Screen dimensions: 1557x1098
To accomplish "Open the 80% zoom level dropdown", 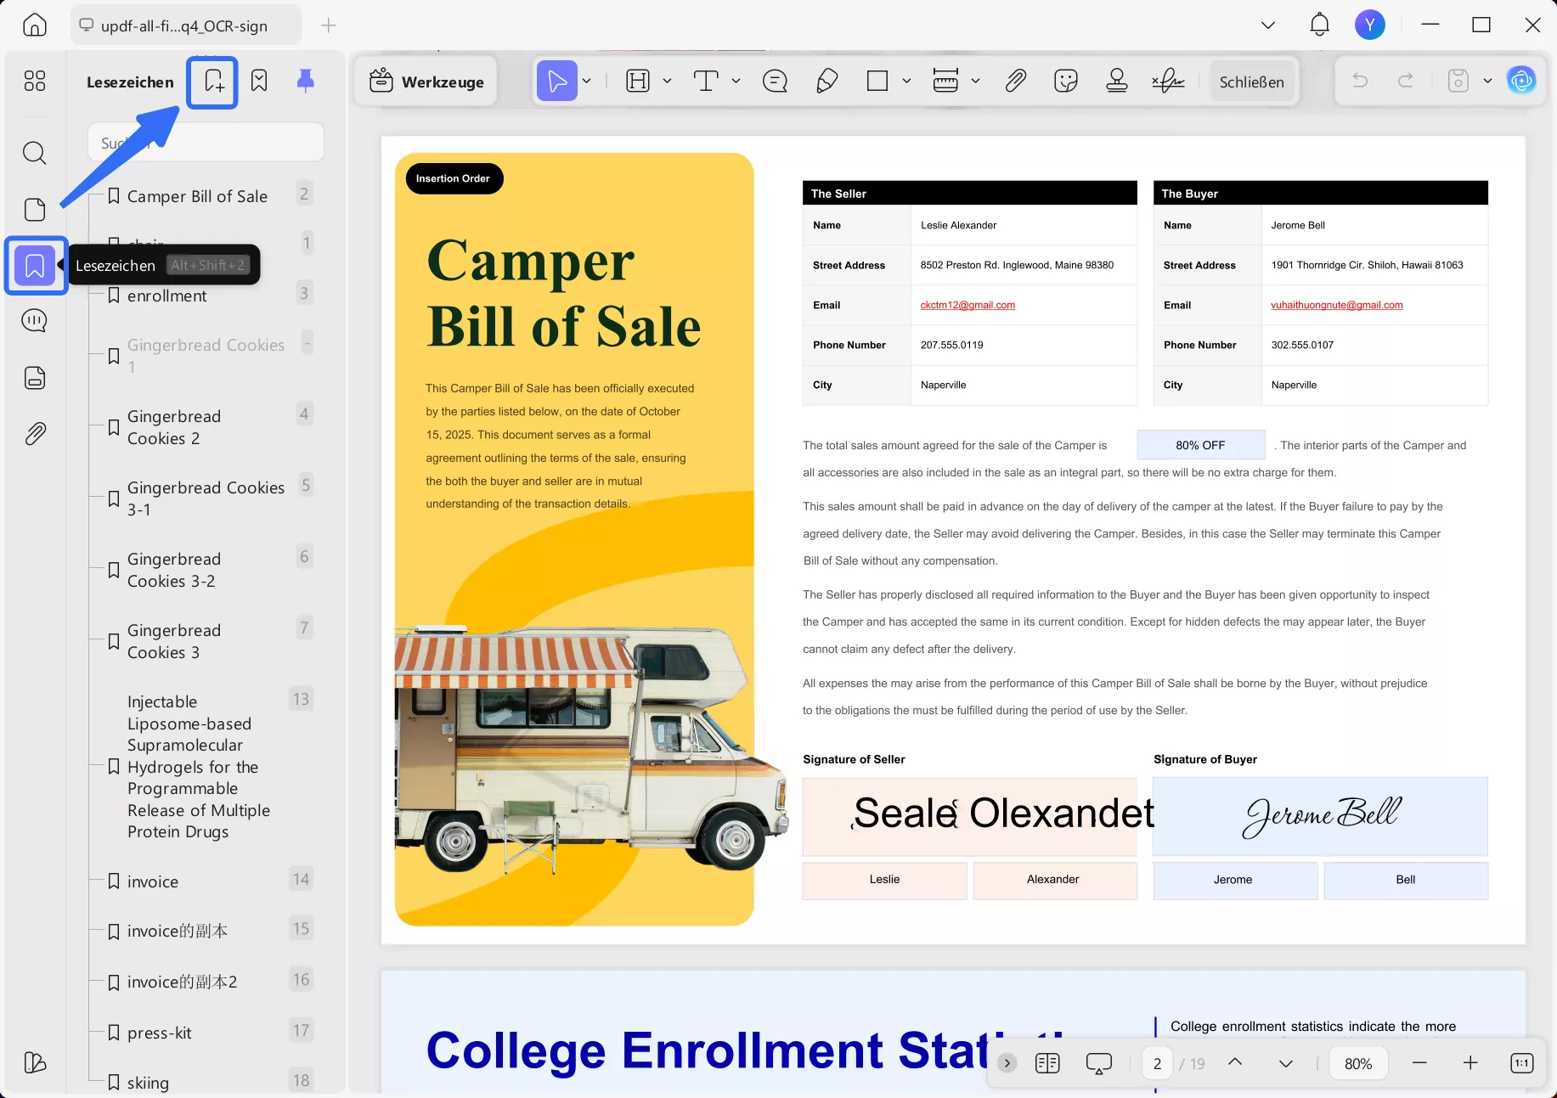I will (x=1358, y=1063).
